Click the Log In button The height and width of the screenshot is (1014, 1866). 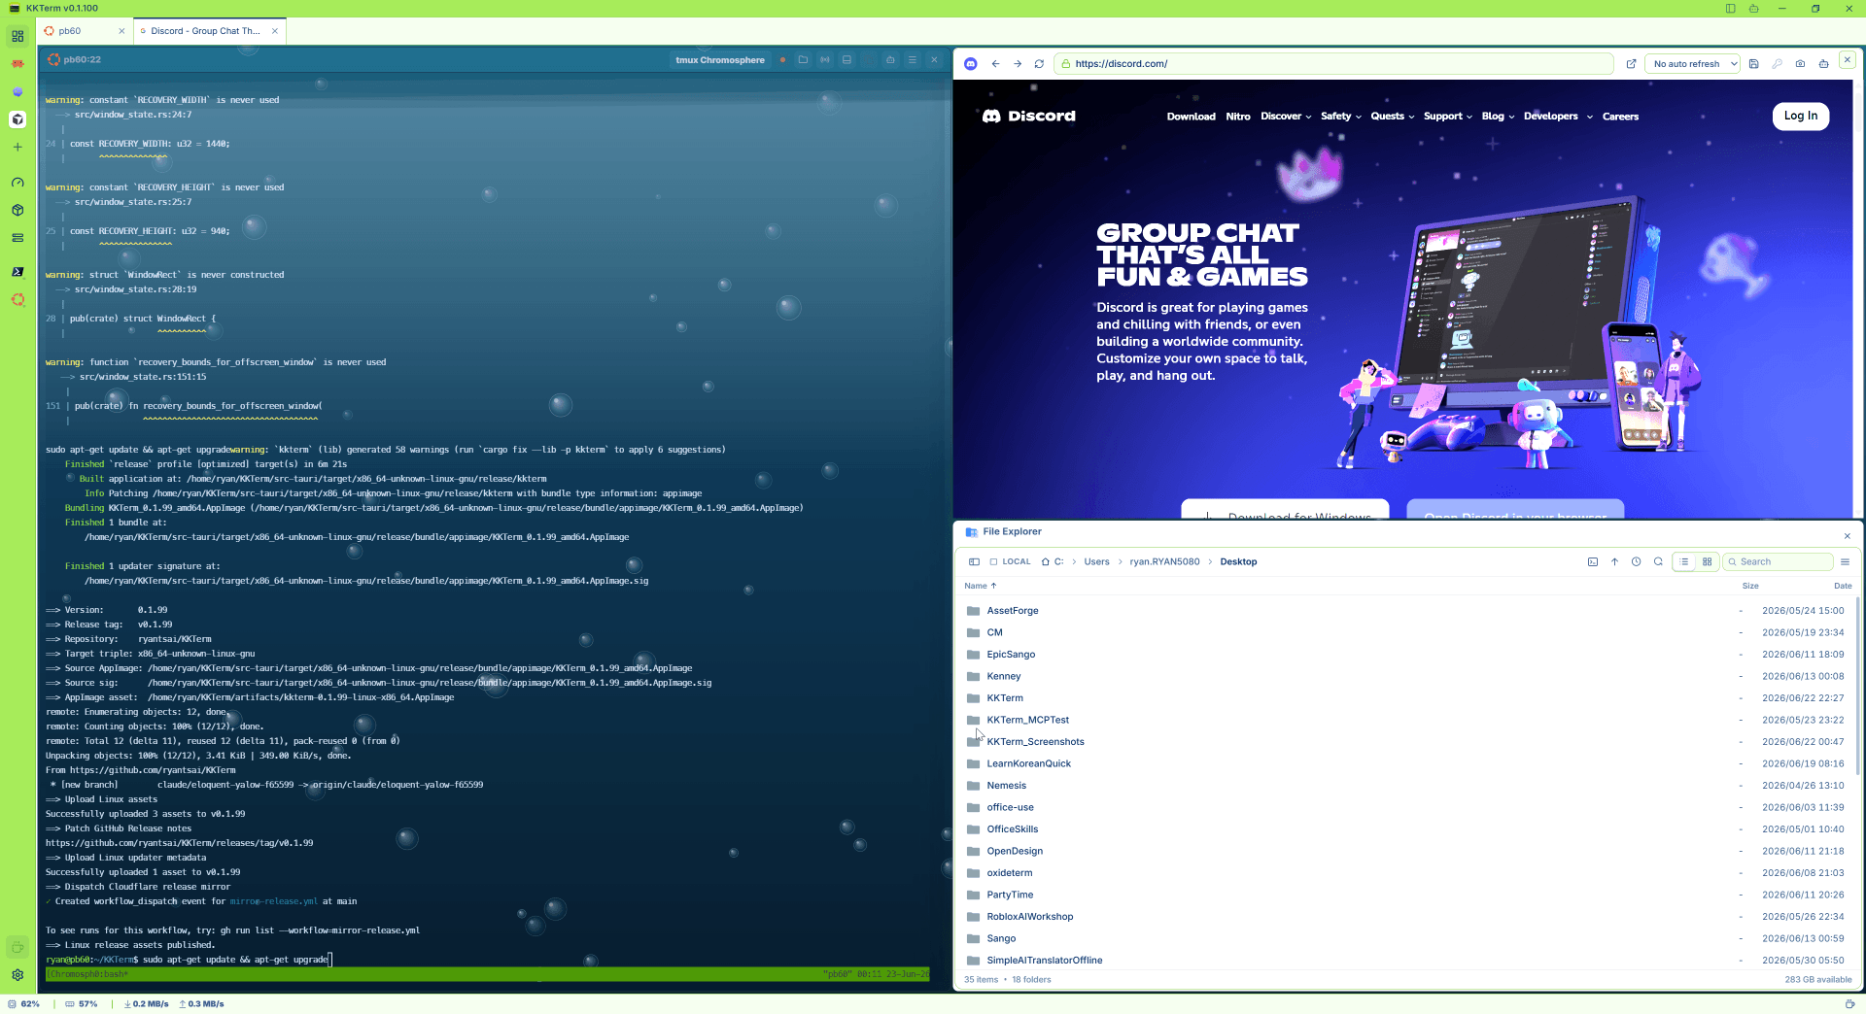1800,116
